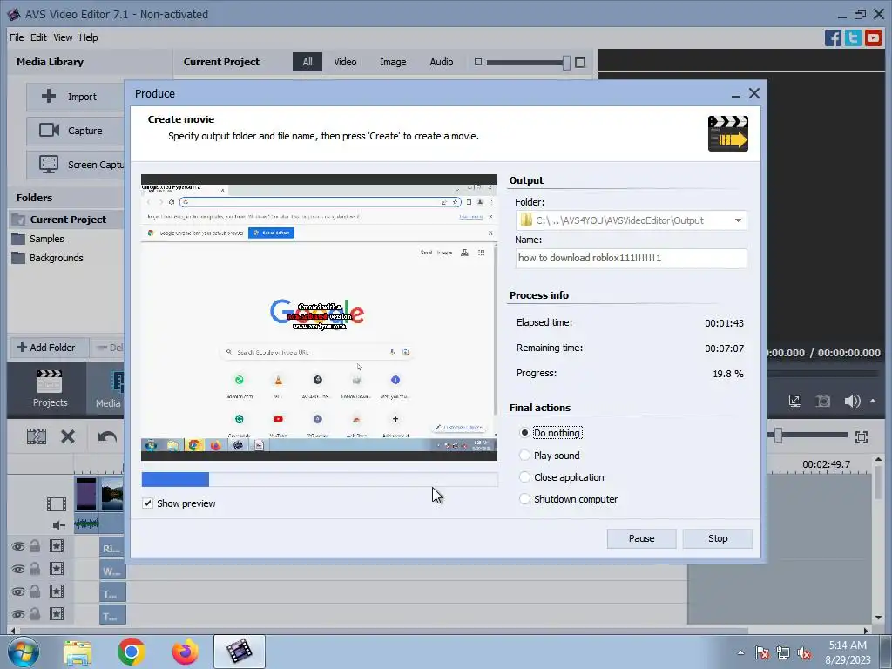Image resolution: width=892 pixels, height=669 pixels.
Task: Click the audio track speaker icon
Action: coord(59,525)
